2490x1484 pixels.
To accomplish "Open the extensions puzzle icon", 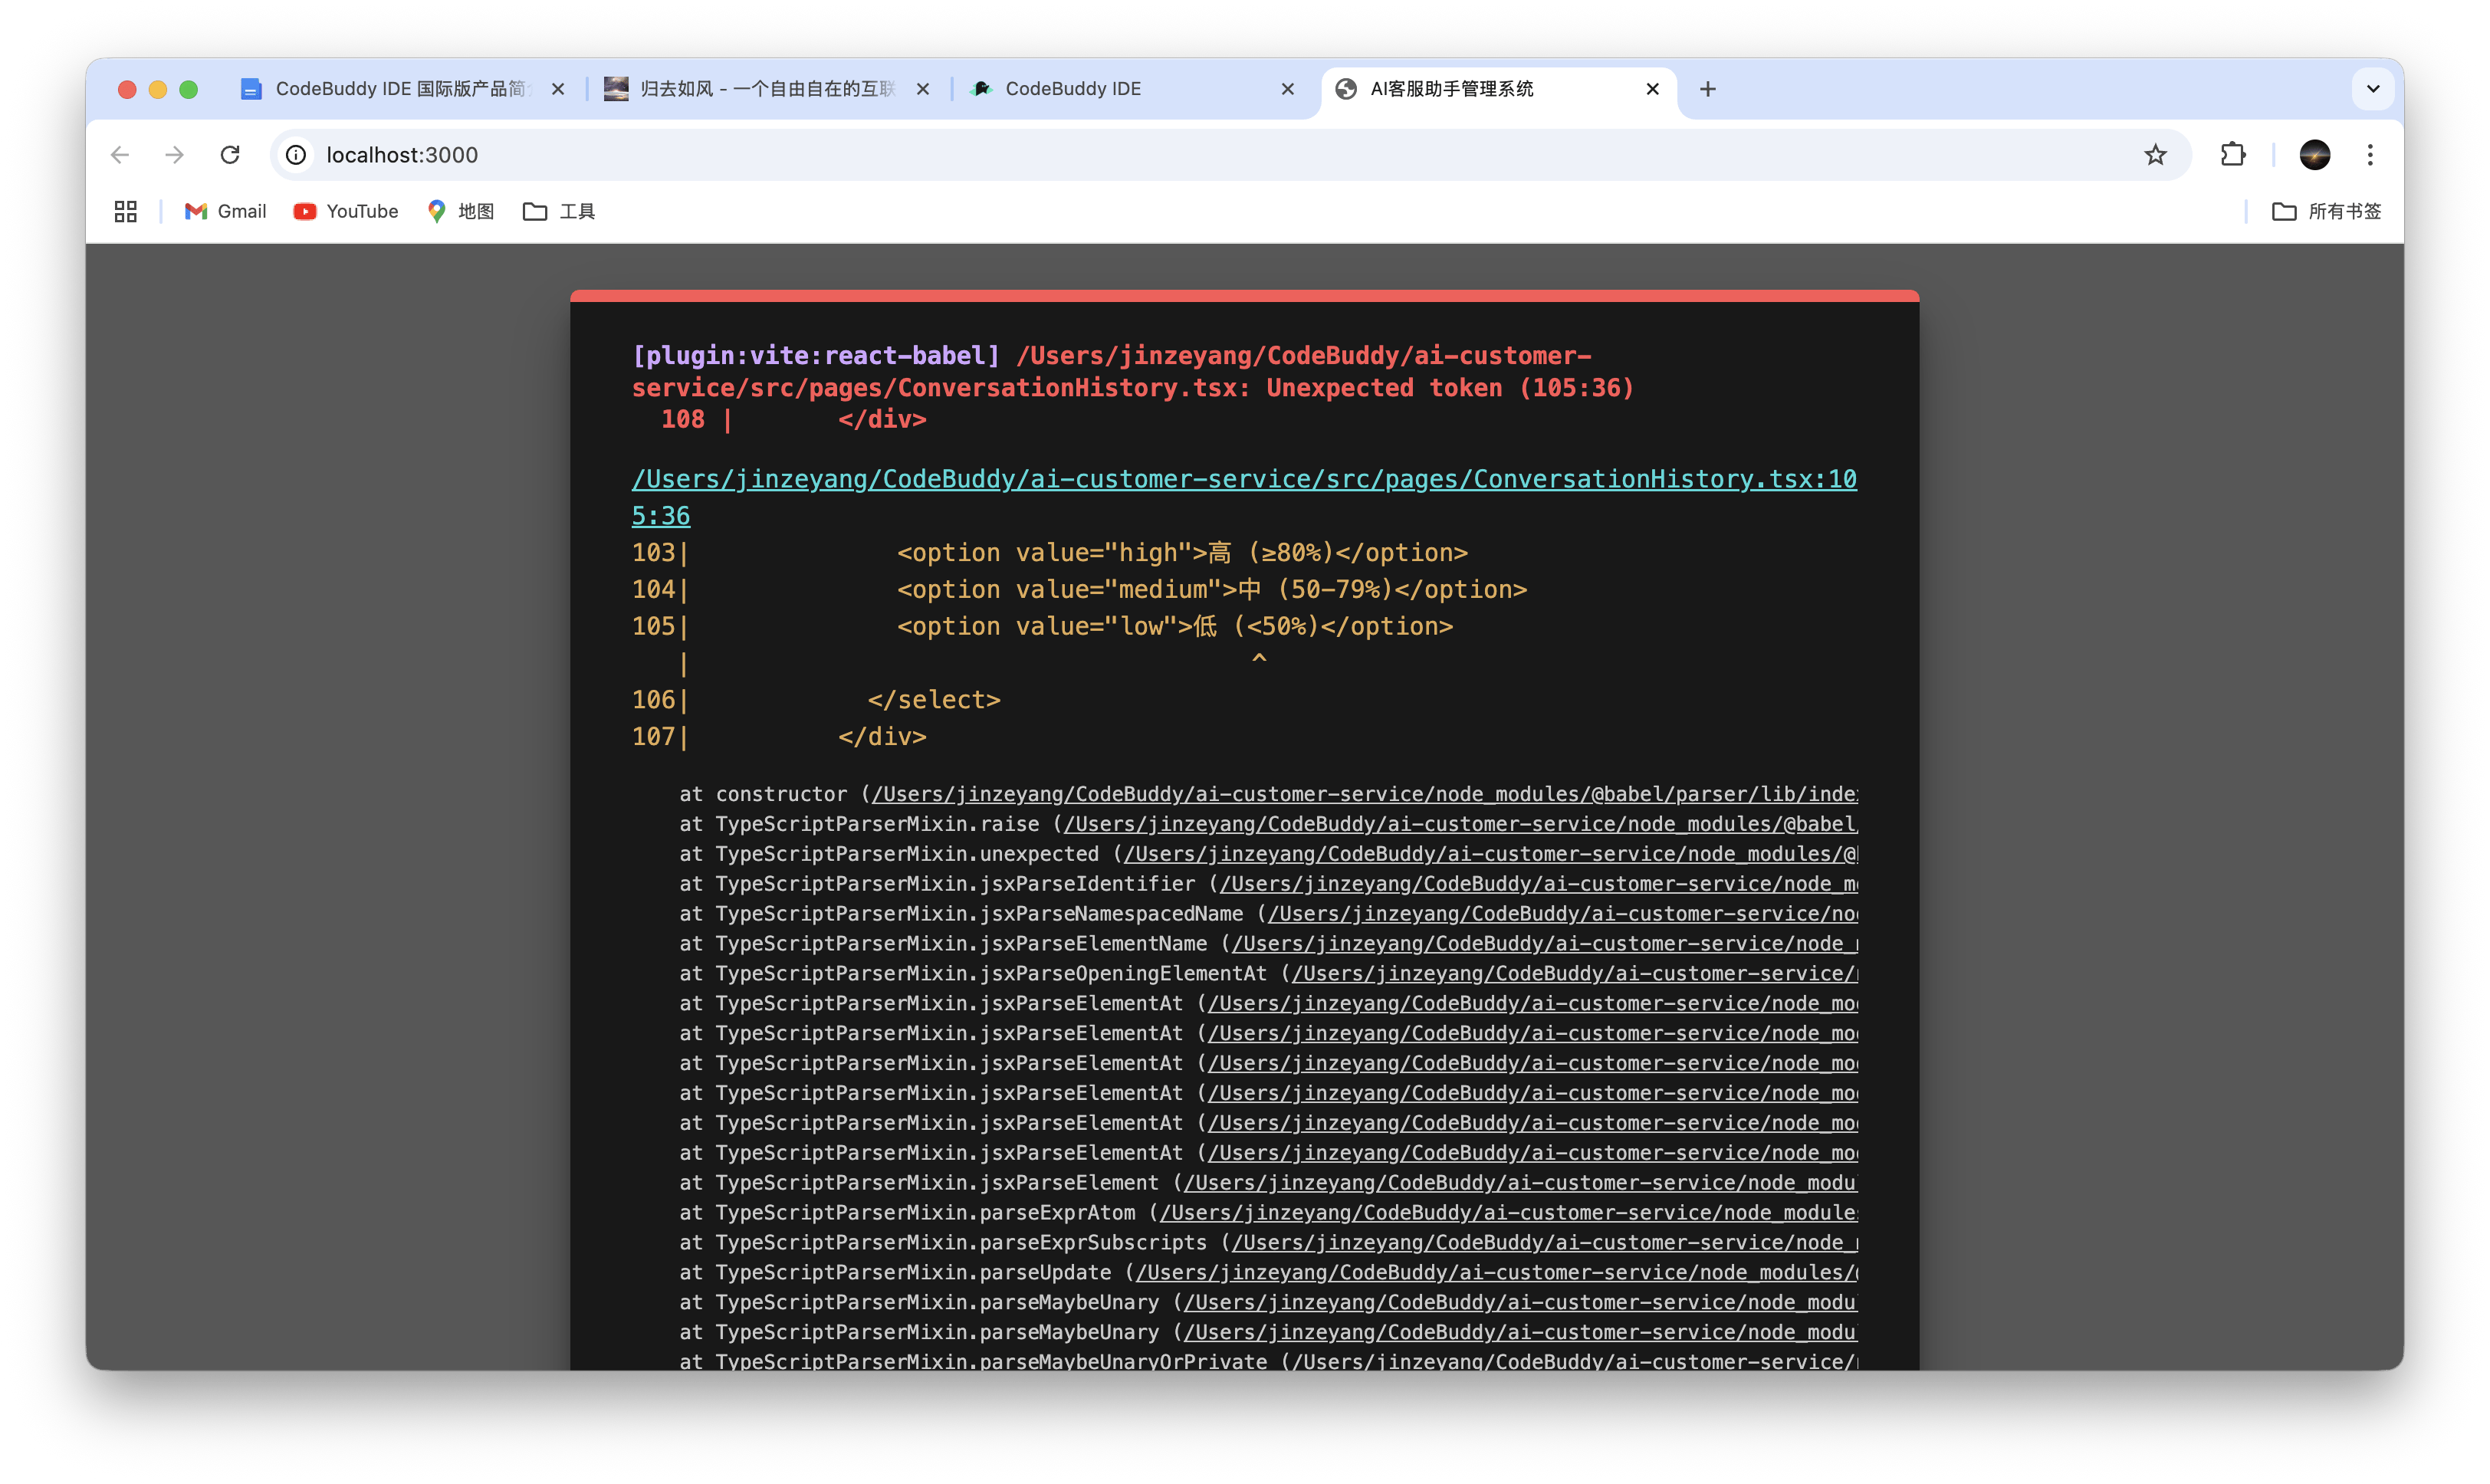I will [x=2233, y=155].
